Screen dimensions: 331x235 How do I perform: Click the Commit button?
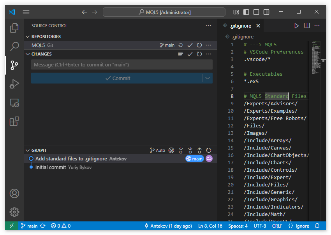point(117,78)
